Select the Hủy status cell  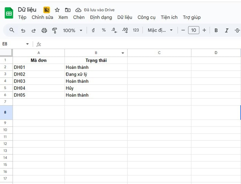[96, 88]
